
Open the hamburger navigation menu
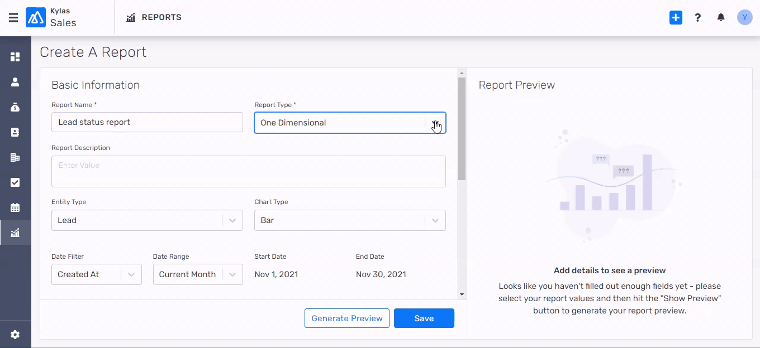tap(13, 18)
